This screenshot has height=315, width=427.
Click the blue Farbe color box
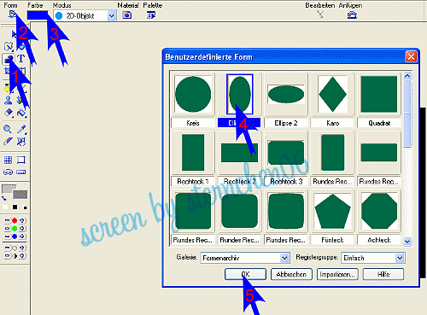pos(38,15)
